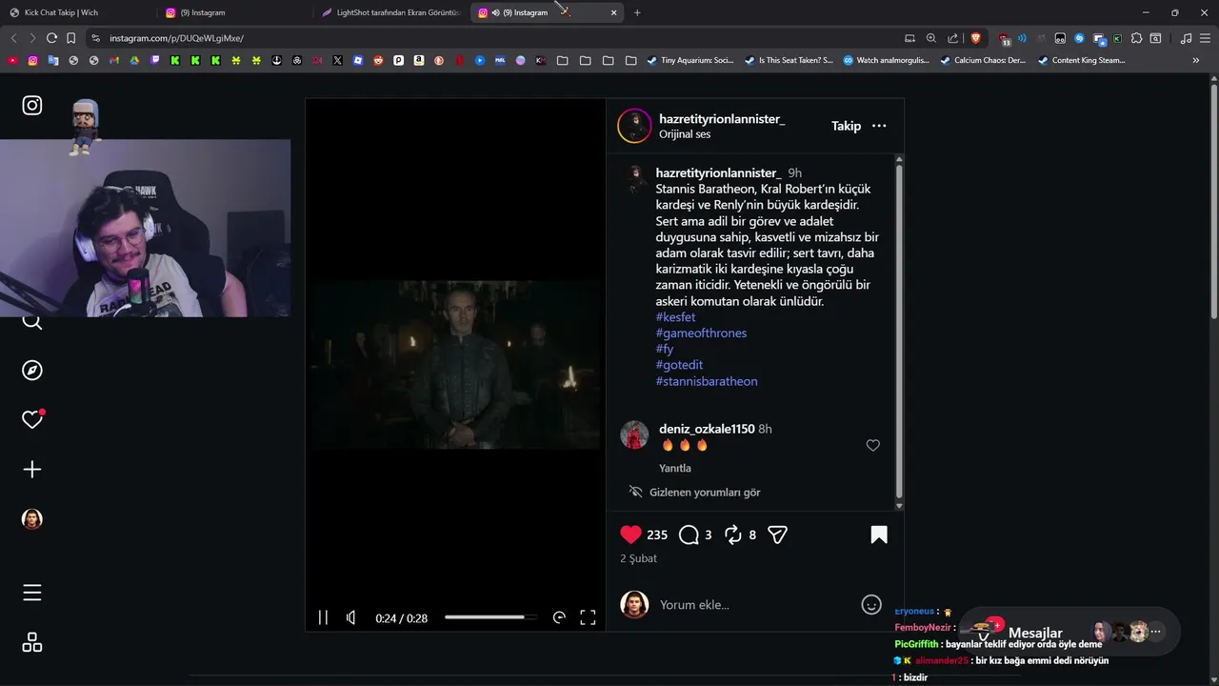Open the comment bubble icon on the post
Screen dimensions: 1219x686
click(x=689, y=535)
